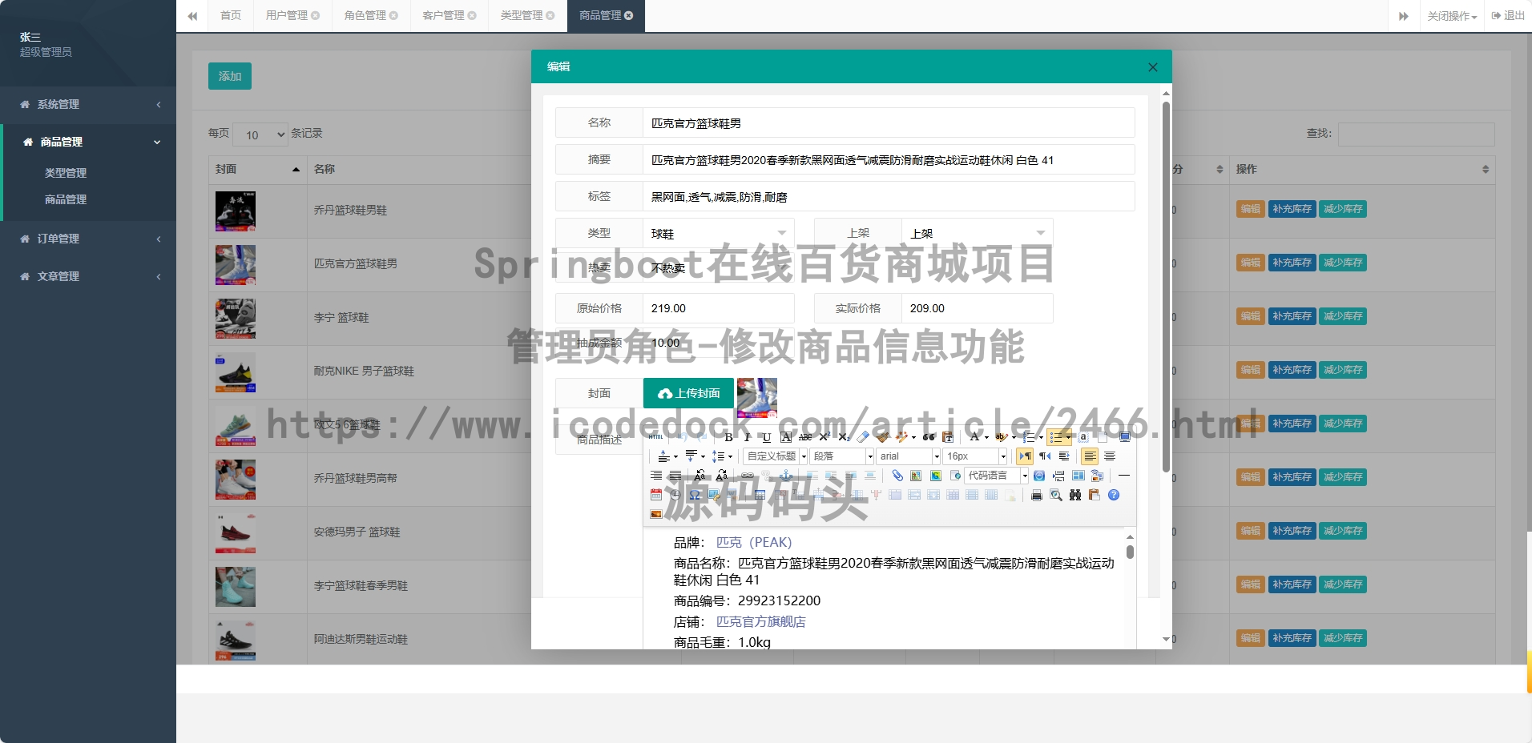Click the 查找 search input field
The width and height of the screenshot is (1532, 743).
1416,134
